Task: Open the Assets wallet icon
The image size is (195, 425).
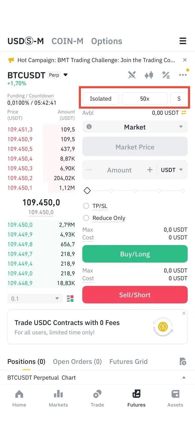Action: tap(175, 394)
